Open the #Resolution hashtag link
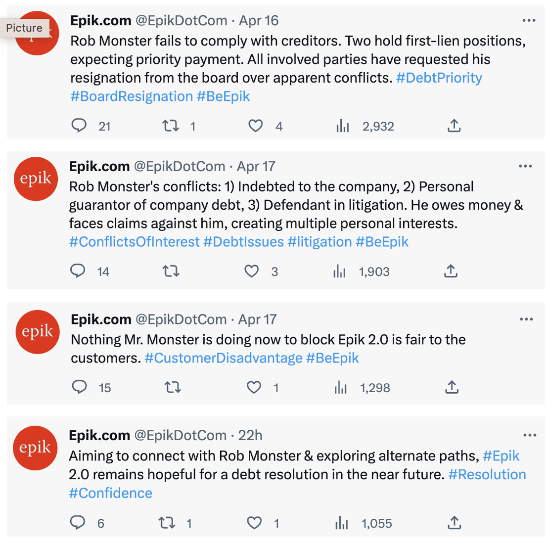 487,474
